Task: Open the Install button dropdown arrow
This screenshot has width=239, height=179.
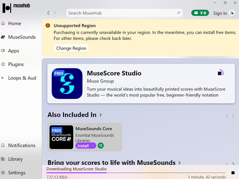Action: pyautogui.click(x=93, y=146)
